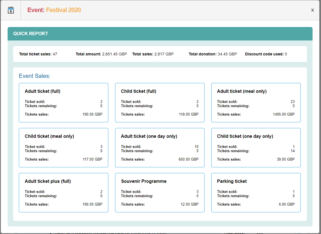Click the Child ticket (meal only) card

[63, 148]
